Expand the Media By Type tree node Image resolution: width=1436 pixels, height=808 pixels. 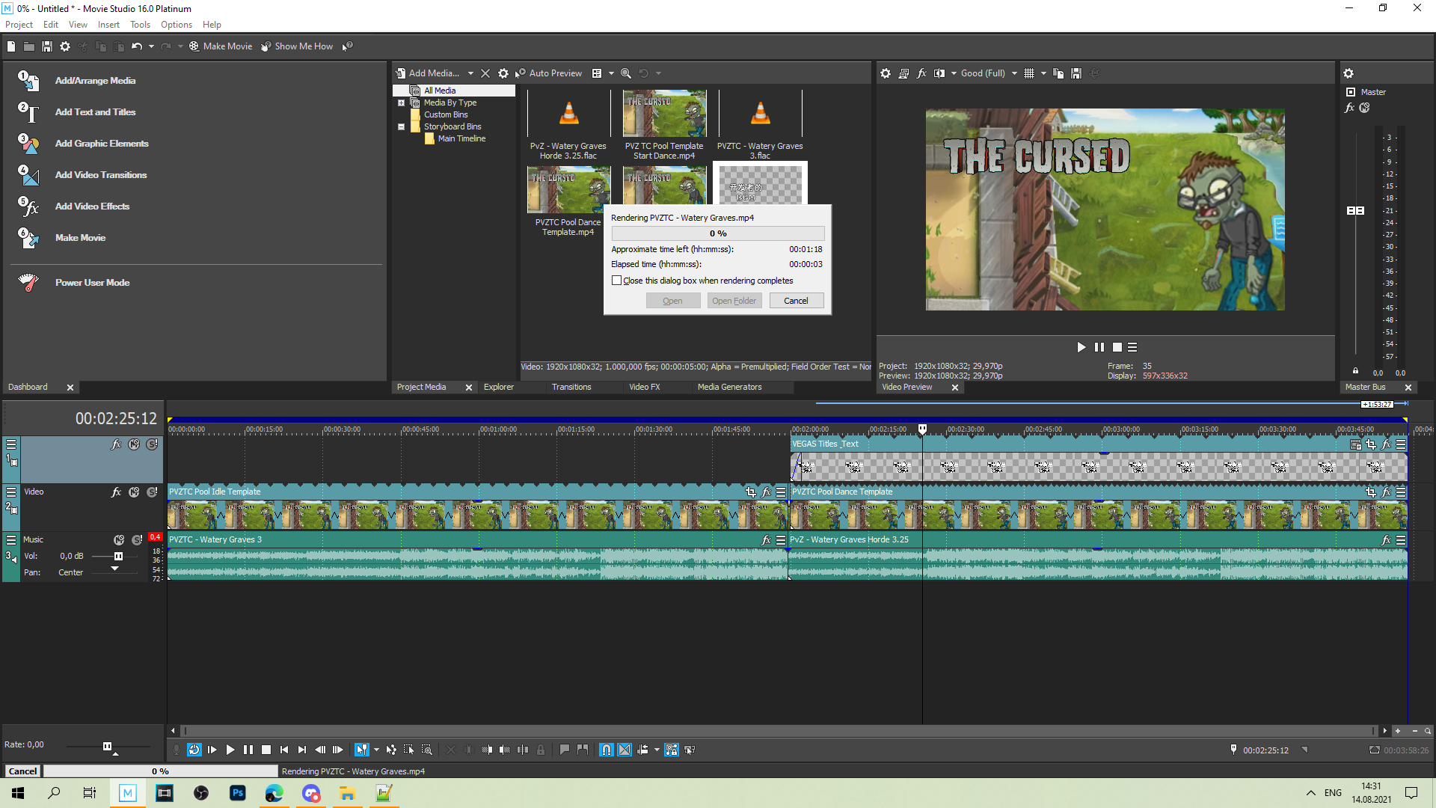tap(401, 103)
